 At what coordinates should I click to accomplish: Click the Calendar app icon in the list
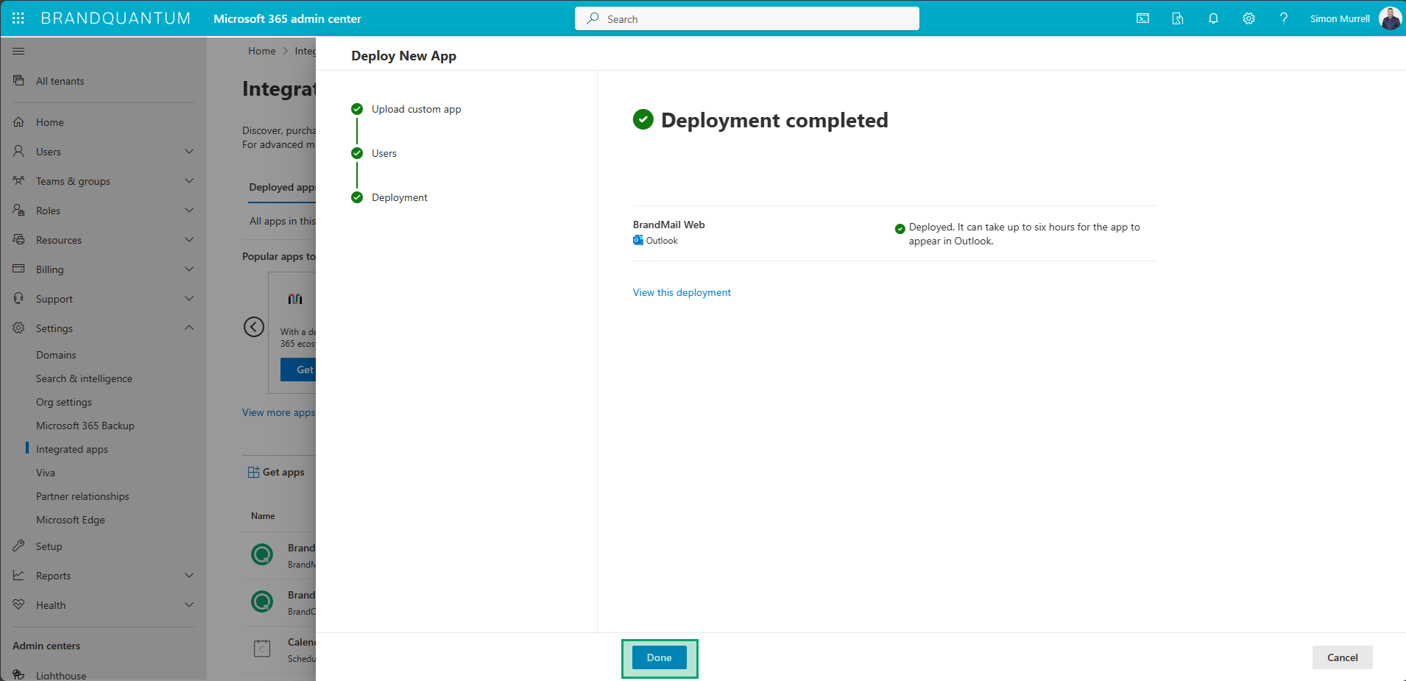pyautogui.click(x=262, y=648)
